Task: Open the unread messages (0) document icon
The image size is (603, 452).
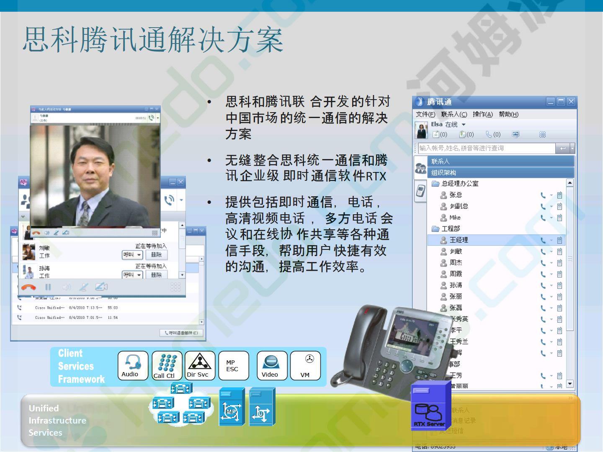Action: pos(466,134)
